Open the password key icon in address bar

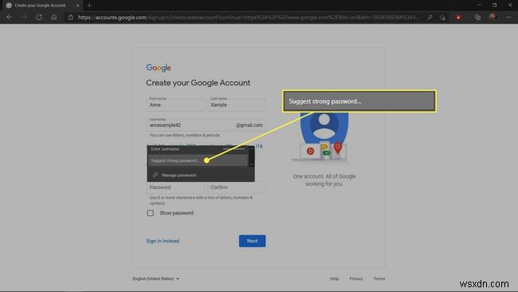(x=430, y=18)
